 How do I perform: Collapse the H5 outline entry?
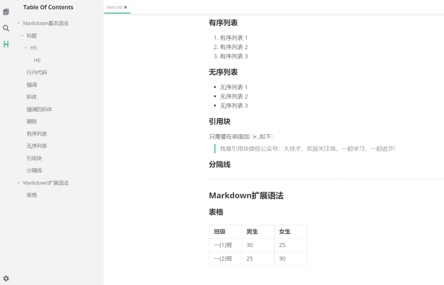[26, 48]
